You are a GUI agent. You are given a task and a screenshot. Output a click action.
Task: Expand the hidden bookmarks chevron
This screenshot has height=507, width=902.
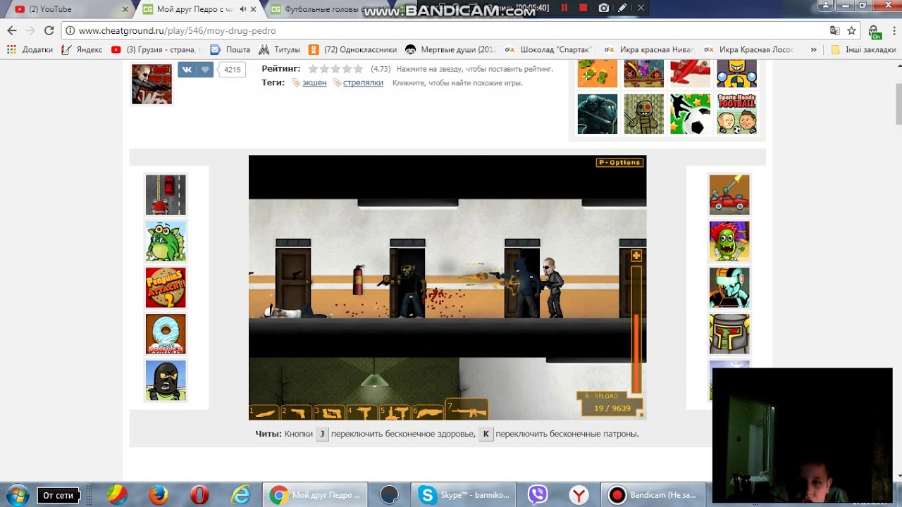[x=813, y=50]
